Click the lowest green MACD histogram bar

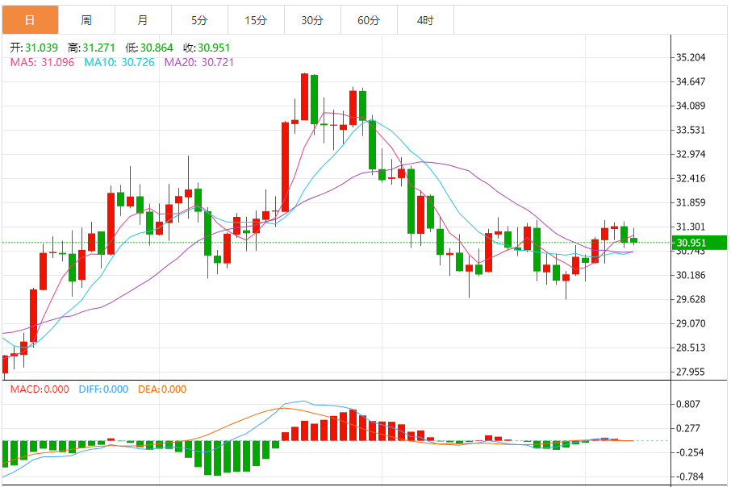pyautogui.click(x=217, y=458)
